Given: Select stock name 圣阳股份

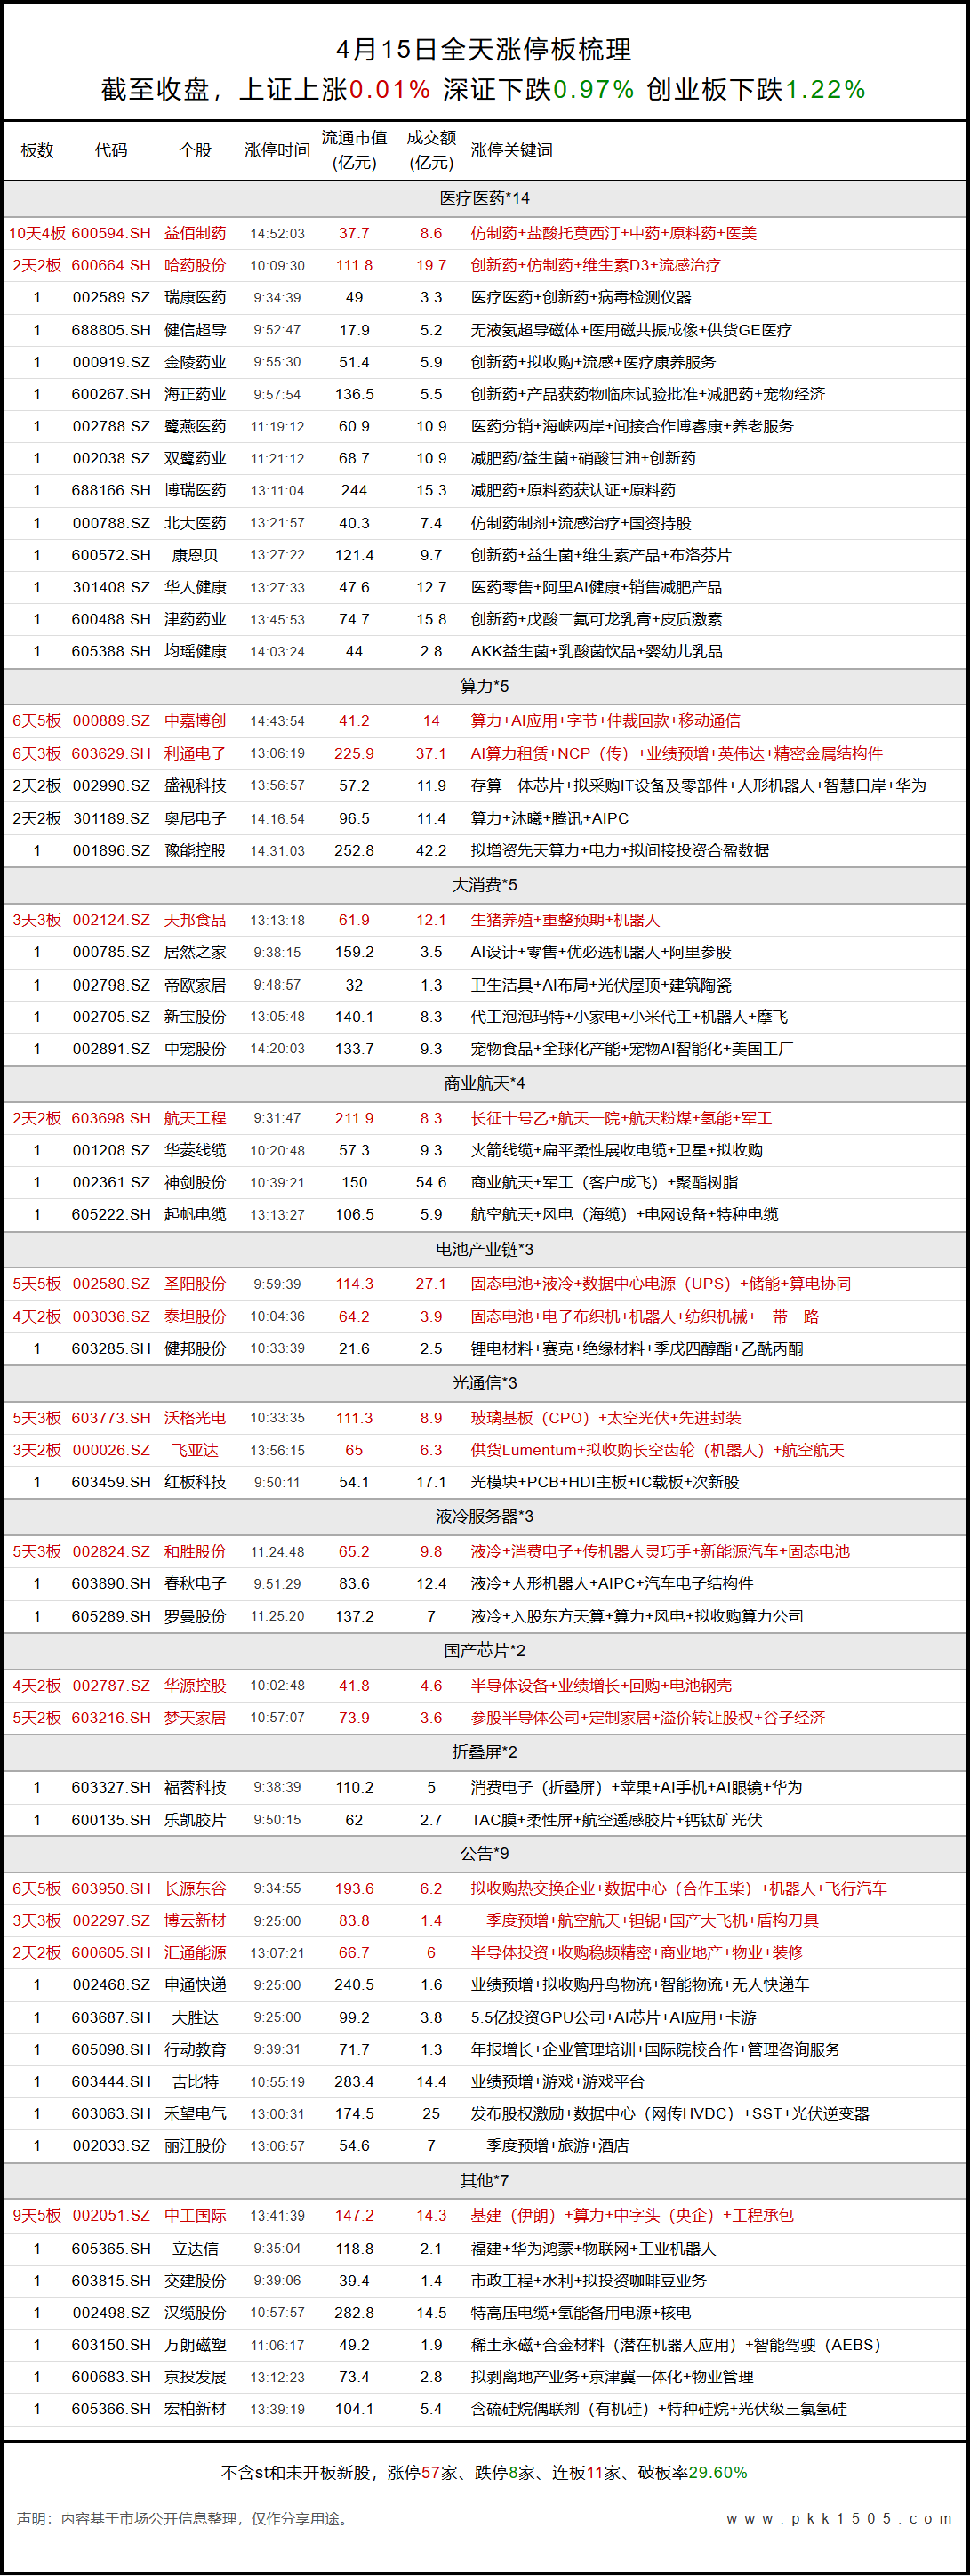Looking at the screenshot, I should (x=195, y=1283).
